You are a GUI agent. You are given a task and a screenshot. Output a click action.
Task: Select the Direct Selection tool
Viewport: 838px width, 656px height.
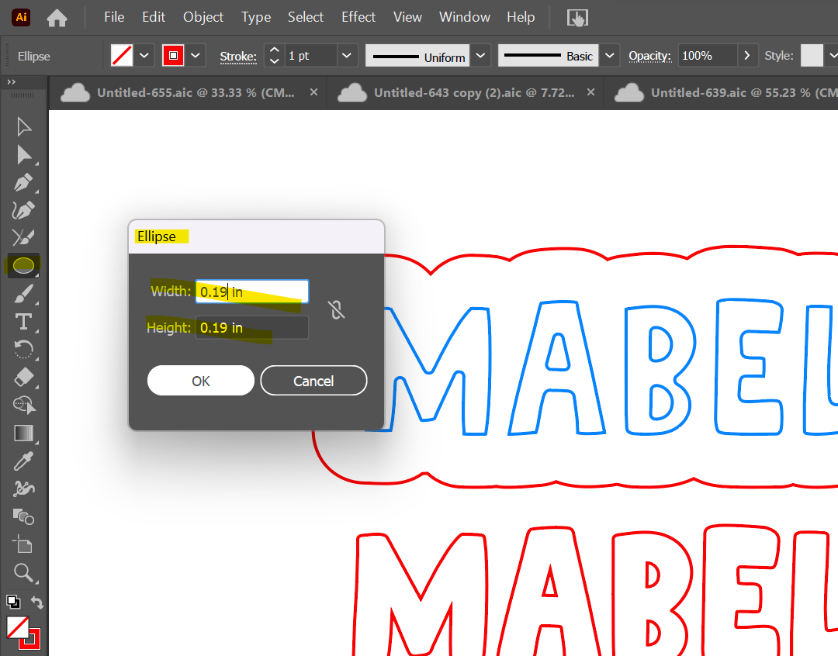[24, 155]
